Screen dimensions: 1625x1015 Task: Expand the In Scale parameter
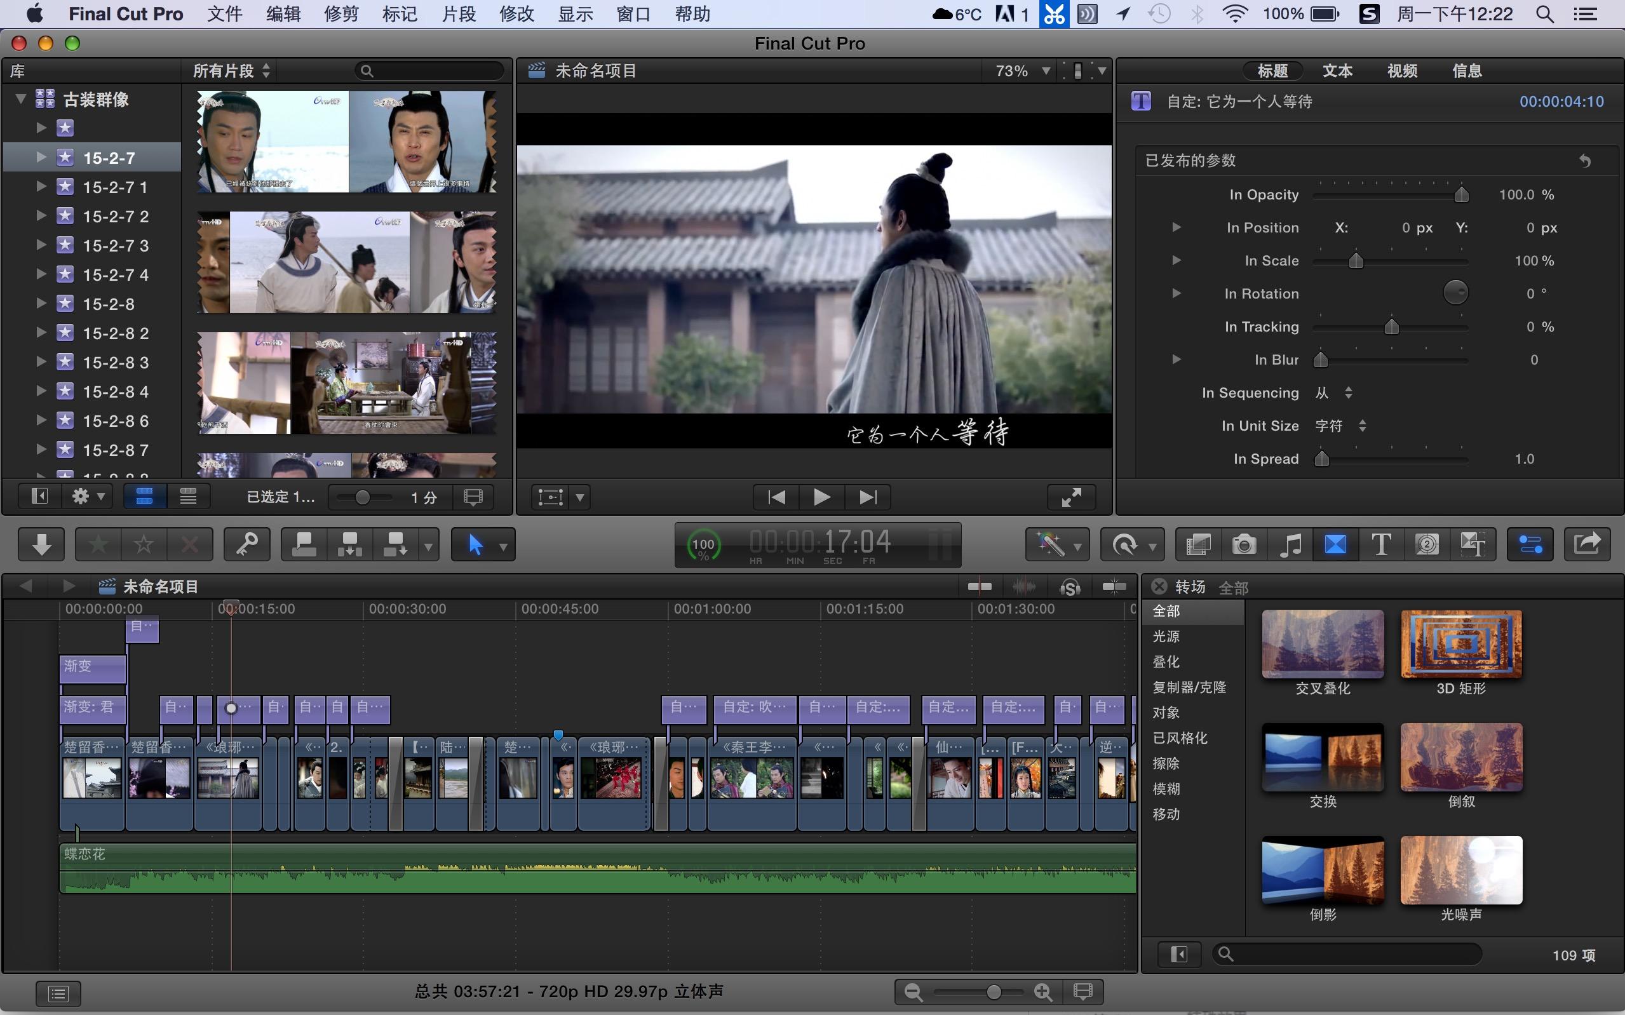tap(1176, 260)
